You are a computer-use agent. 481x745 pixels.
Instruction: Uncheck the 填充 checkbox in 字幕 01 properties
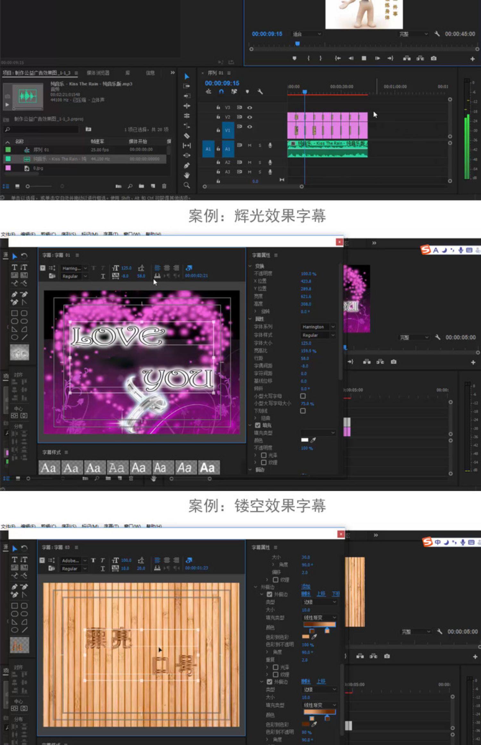pyautogui.click(x=257, y=425)
